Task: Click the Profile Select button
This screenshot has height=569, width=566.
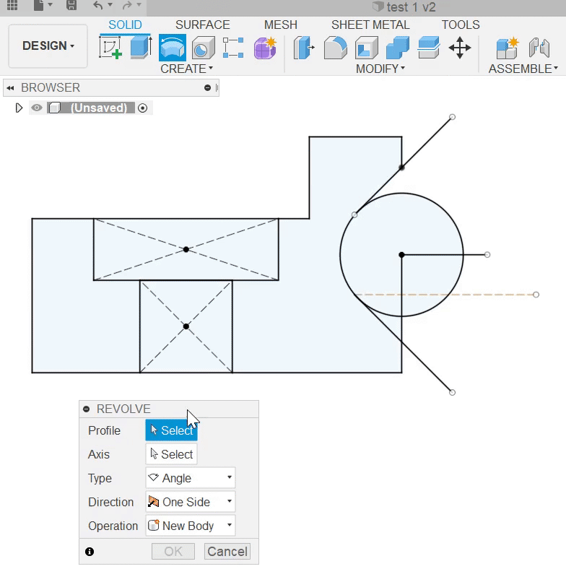Action: click(x=171, y=430)
